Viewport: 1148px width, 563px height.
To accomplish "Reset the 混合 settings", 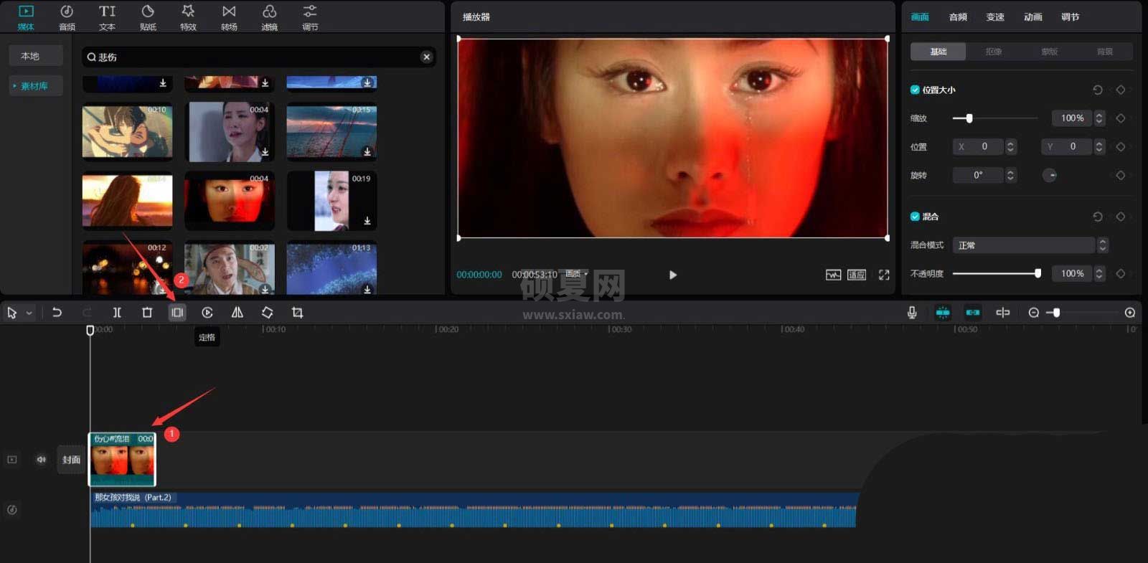I will tap(1097, 217).
